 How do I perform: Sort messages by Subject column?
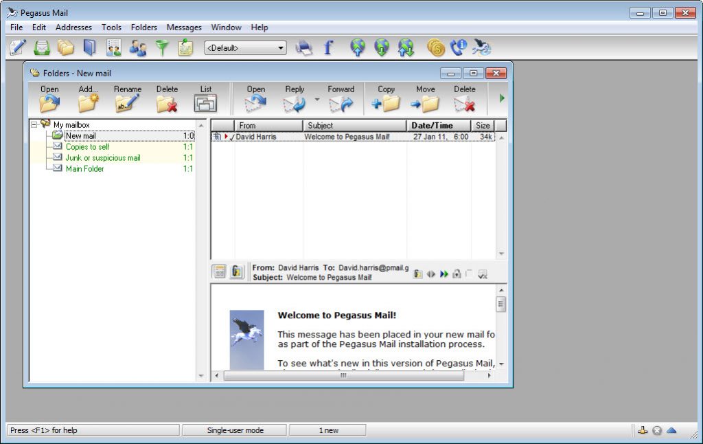[x=354, y=125]
